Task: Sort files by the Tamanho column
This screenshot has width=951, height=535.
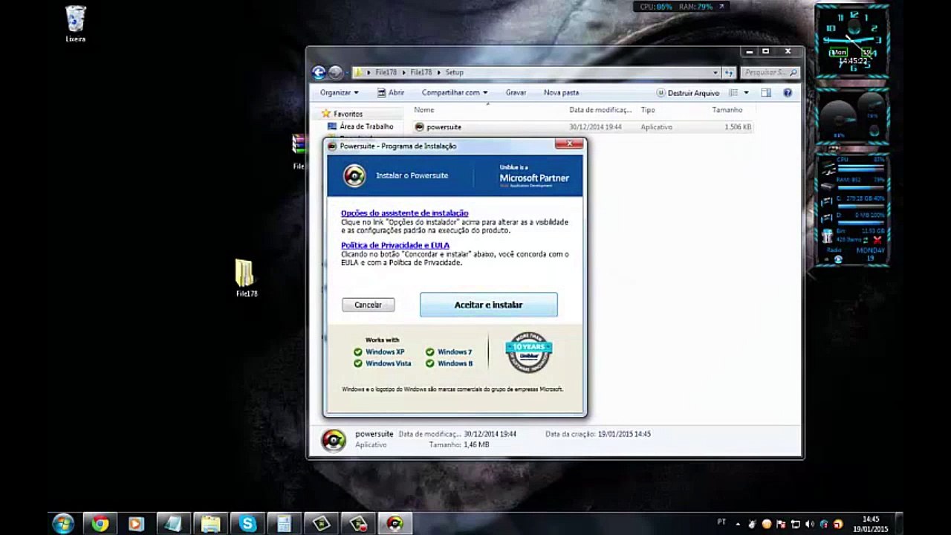Action: tap(727, 110)
